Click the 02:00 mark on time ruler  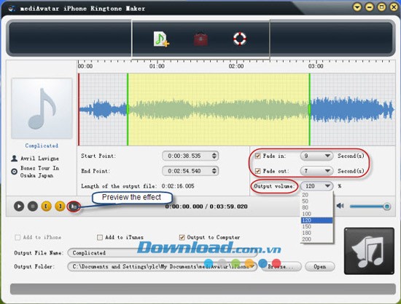pos(236,66)
